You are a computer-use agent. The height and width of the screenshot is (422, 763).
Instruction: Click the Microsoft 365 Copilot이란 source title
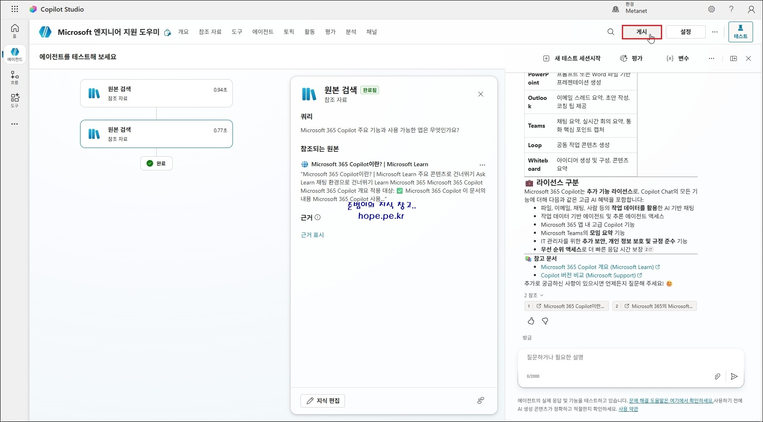[369, 164]
